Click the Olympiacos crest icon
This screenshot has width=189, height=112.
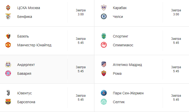tap(104, 45)
